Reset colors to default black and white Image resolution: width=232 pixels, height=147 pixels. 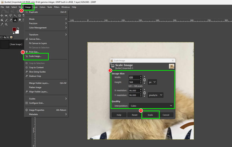[x=13, y=33]
